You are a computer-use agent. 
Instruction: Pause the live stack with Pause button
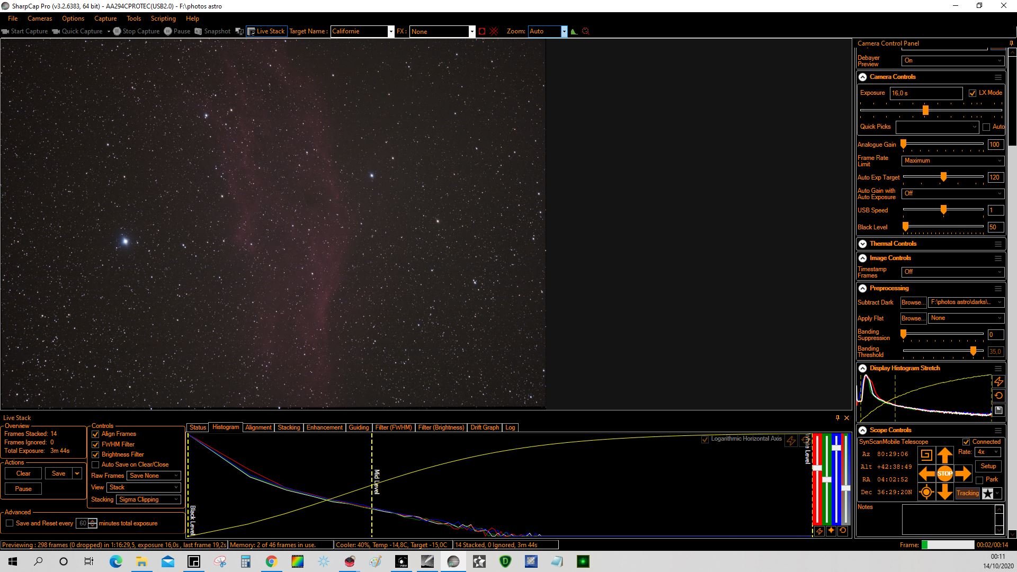23,489
